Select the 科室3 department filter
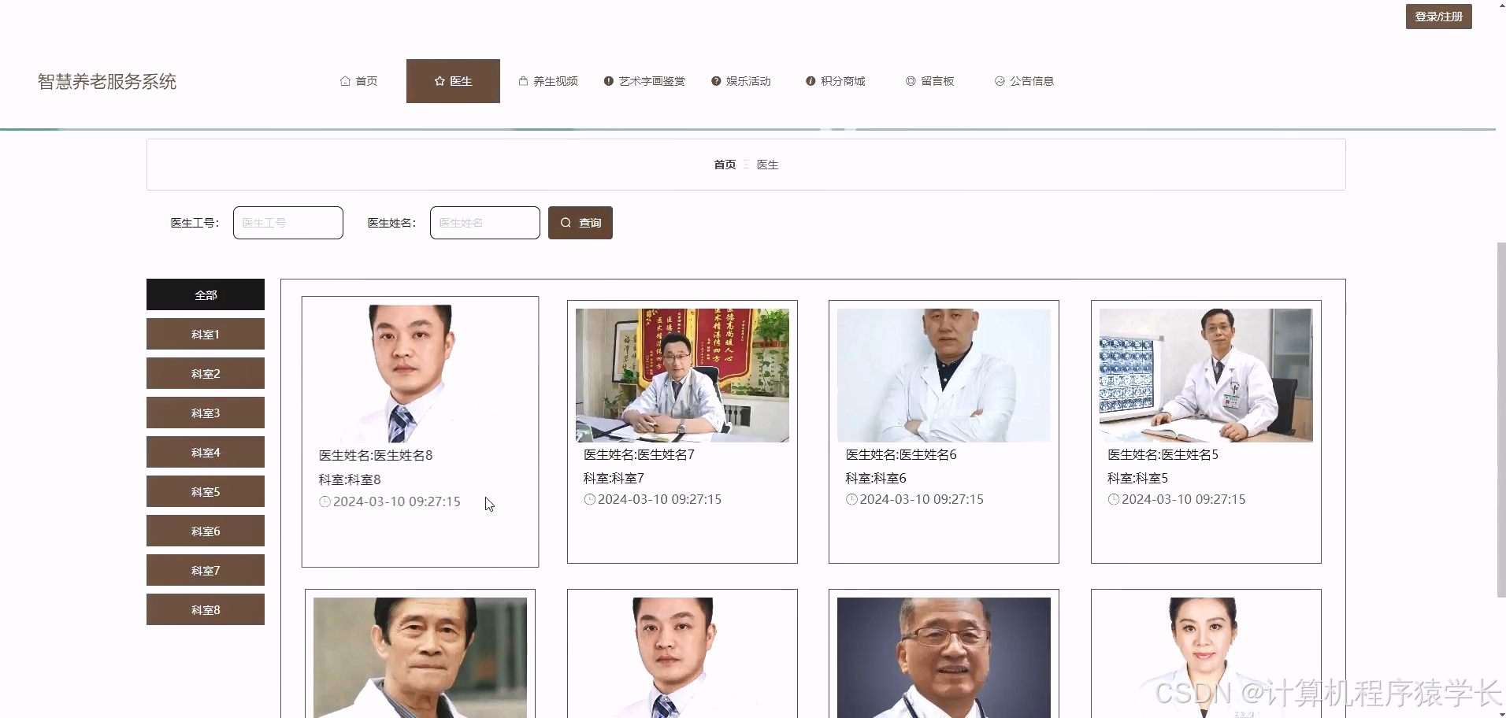The image size is (1506, 718). point(205,412)
